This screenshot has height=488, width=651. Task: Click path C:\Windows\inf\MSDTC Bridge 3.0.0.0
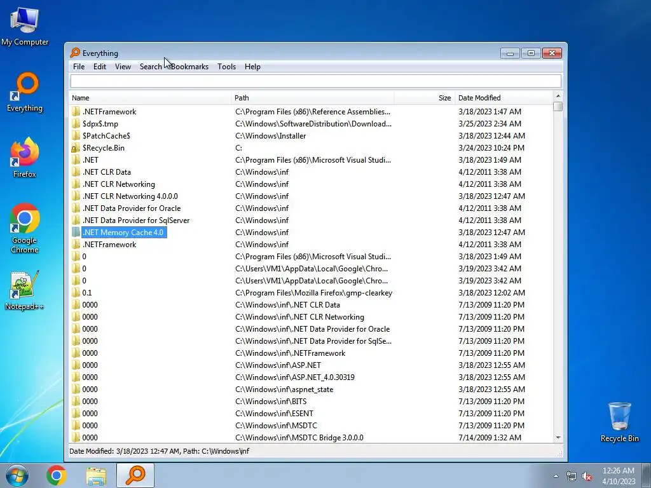pyautogui.click(x=299, y=437)
